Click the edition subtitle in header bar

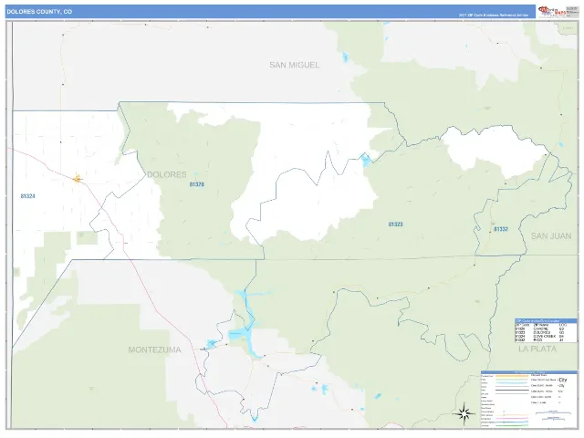[494, 16]
